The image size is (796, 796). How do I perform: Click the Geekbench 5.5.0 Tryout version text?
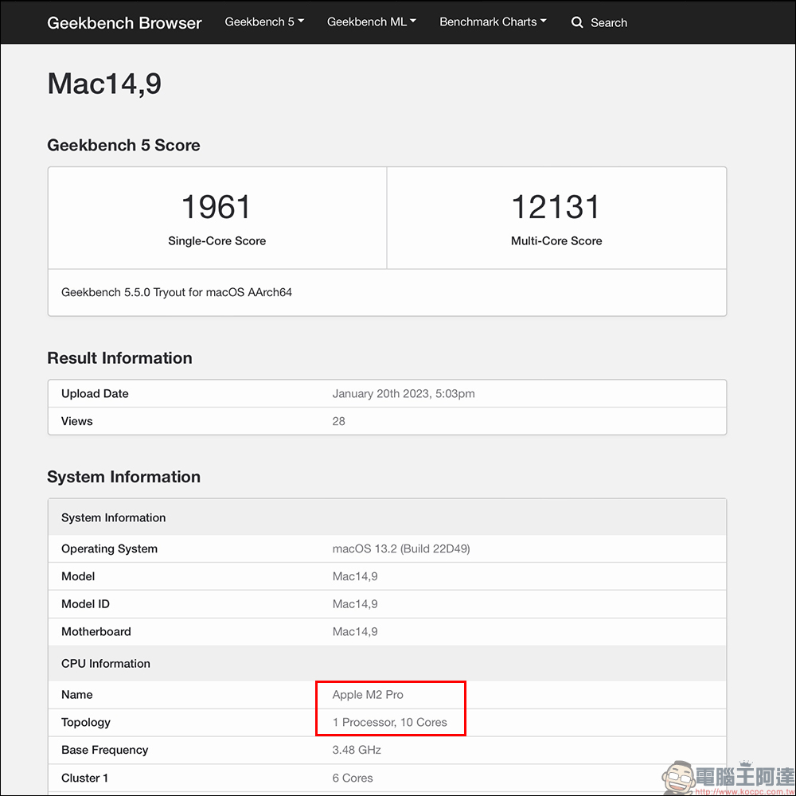177,292
